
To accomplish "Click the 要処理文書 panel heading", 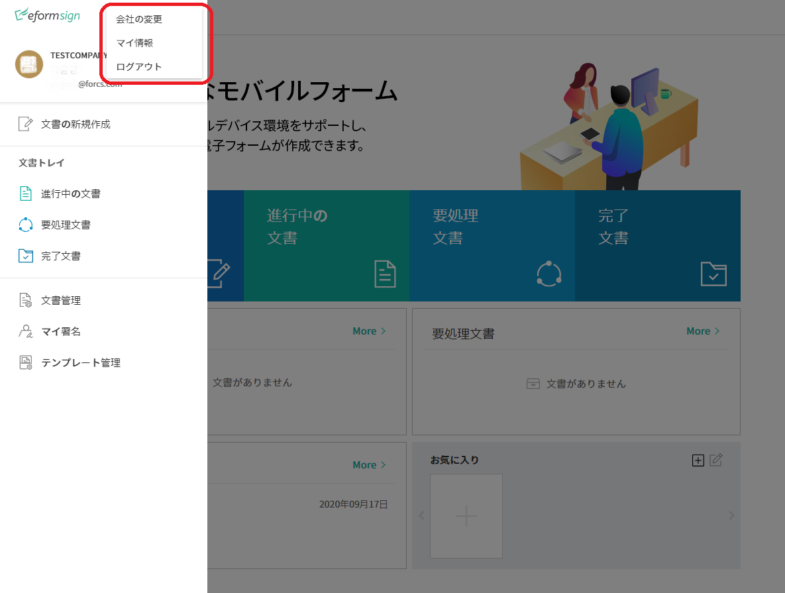I will 463,333.
